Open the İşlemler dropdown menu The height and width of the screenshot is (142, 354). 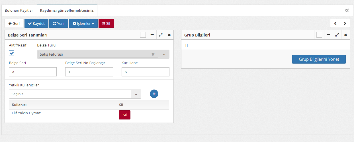[83, 23]
